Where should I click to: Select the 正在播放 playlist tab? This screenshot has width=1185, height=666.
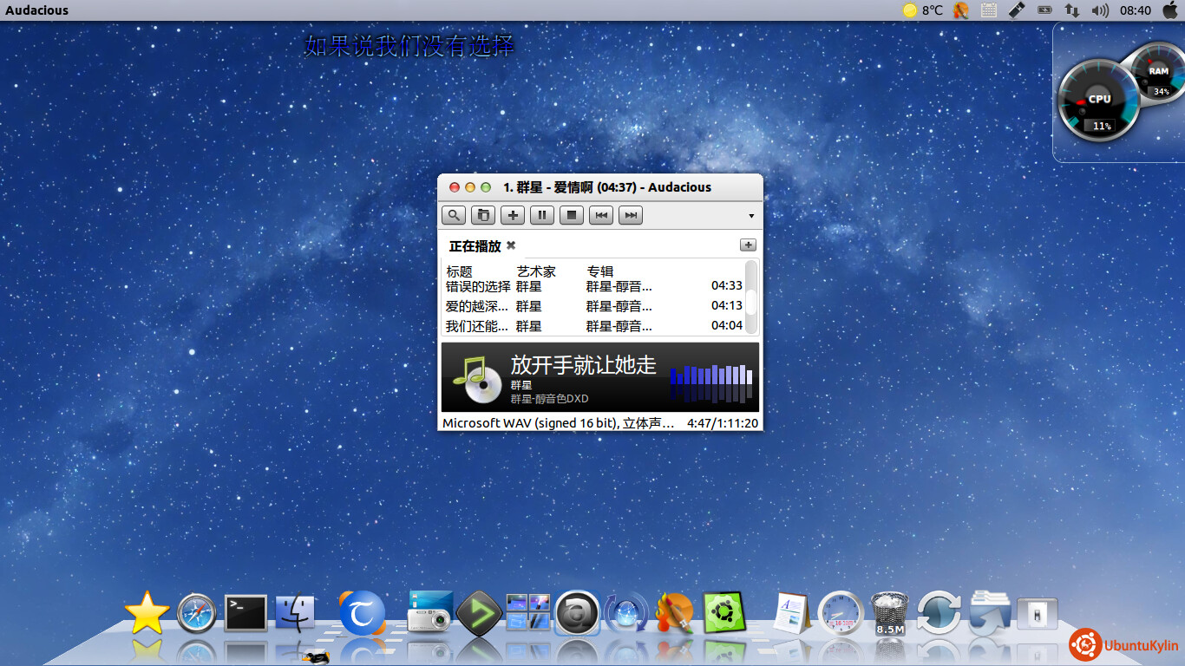click(475, 246)
